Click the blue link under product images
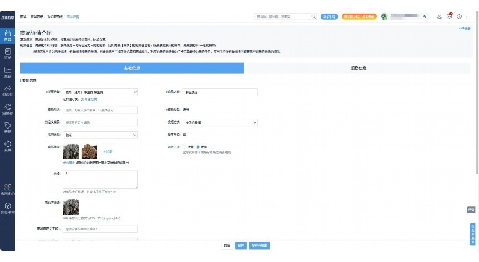The width and height of the screenshot is (479, 262). point(69,163)
